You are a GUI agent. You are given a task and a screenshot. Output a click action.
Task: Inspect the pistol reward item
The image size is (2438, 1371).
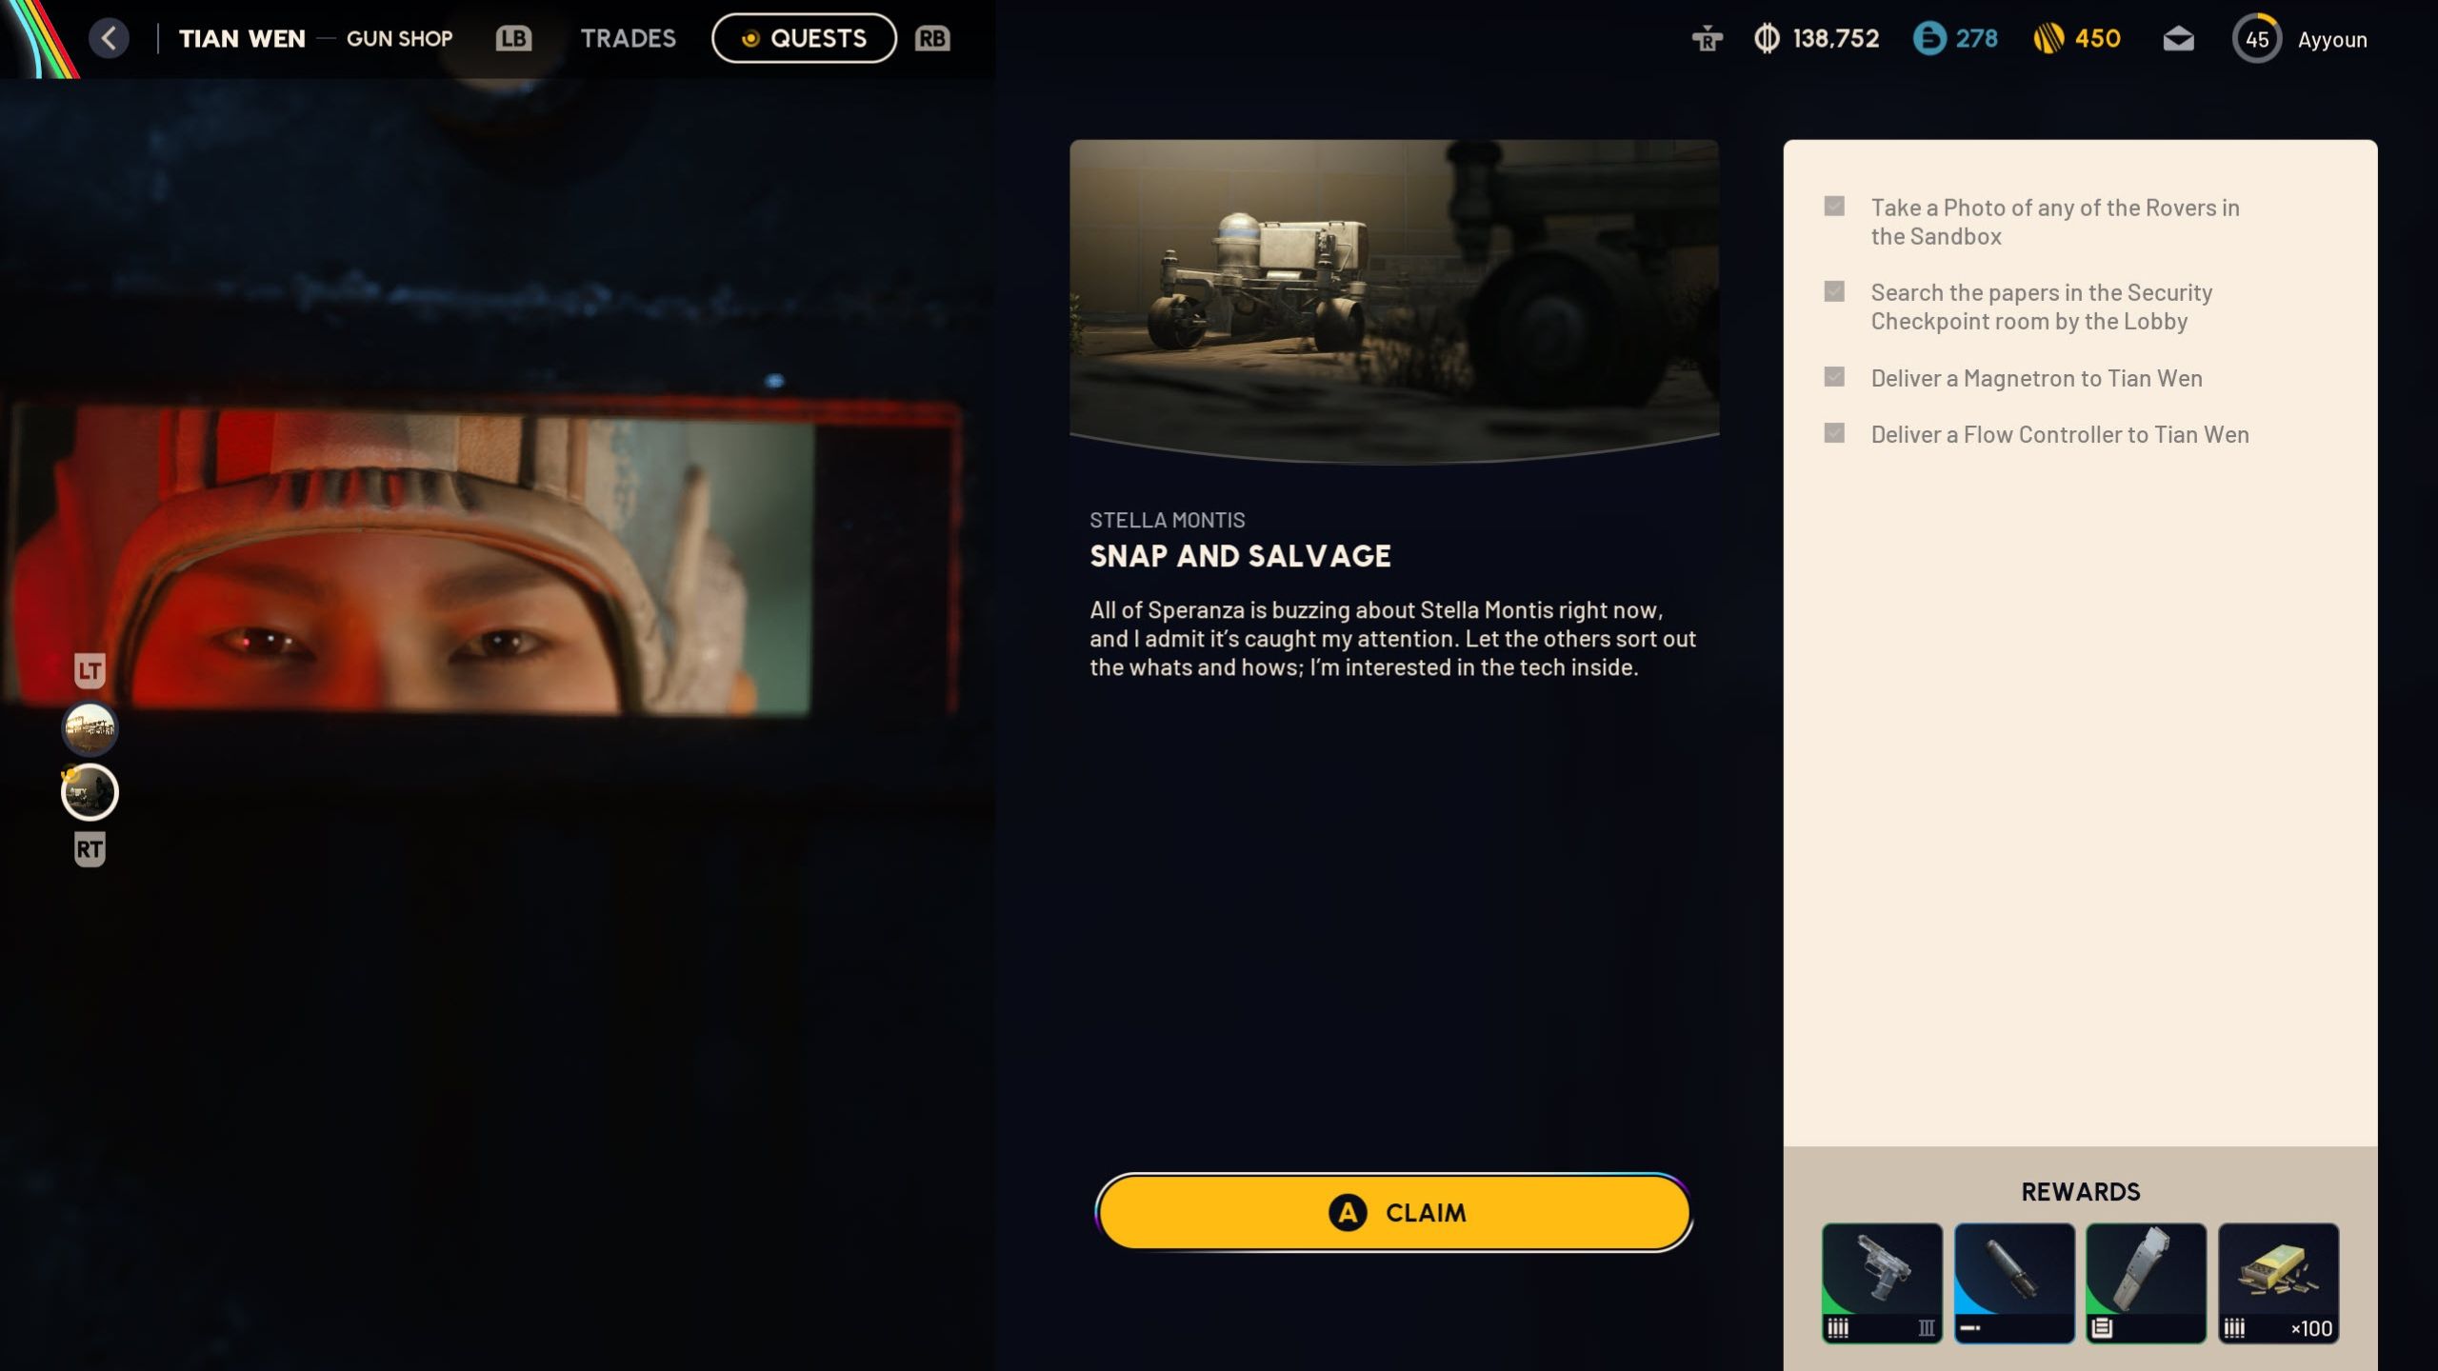pyautogui.click(x=1882, y=1282)
